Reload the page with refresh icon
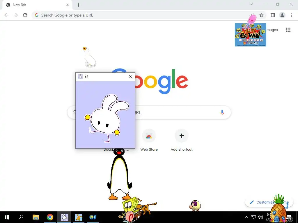 25,15
